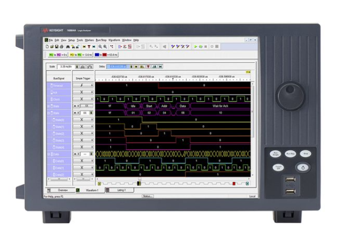Click the Print toolbar icon
The height and width of the screenshot is (236, 338).
pos(61,47)
